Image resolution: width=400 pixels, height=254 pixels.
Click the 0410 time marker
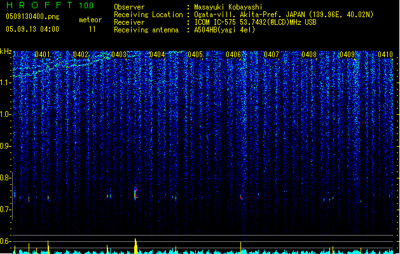point(385,55)
